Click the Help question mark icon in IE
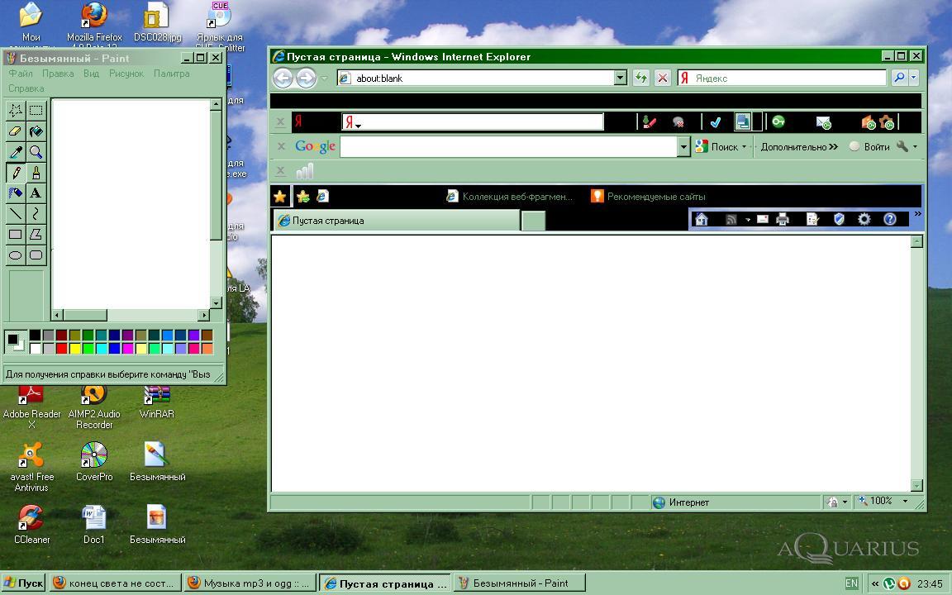The height and width of the screenshot is (595, 952). pos(889,219)
